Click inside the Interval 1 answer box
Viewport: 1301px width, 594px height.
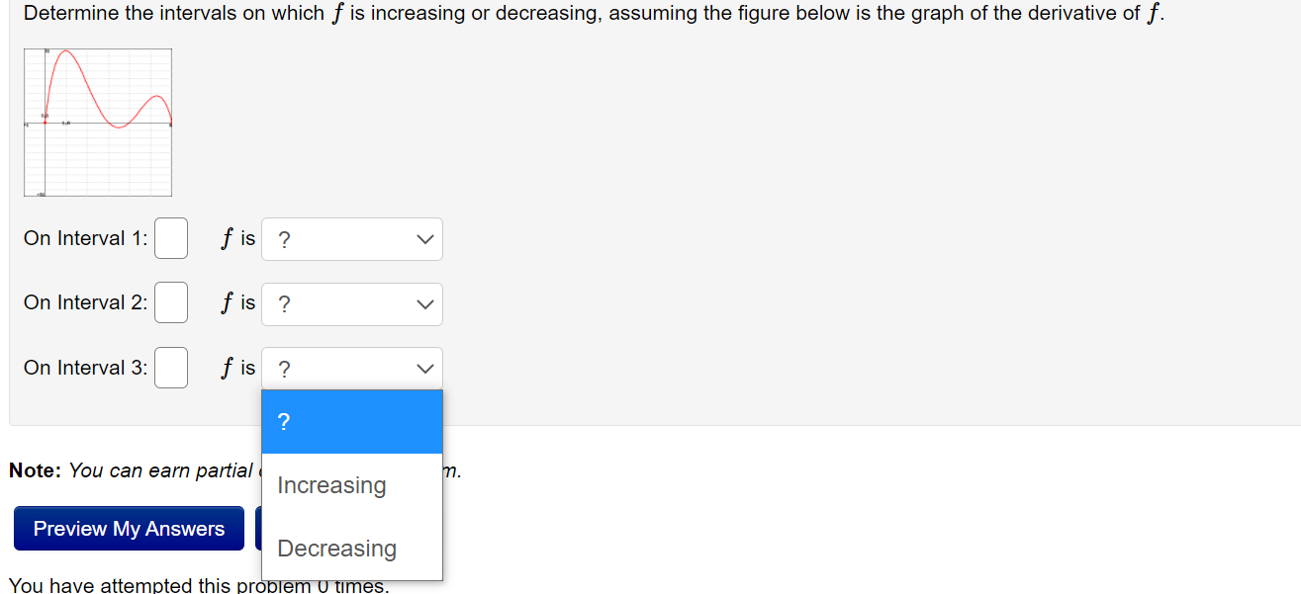pos(170,238)
